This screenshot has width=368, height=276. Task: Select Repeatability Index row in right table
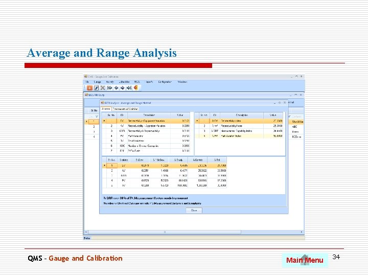point(239,121)
